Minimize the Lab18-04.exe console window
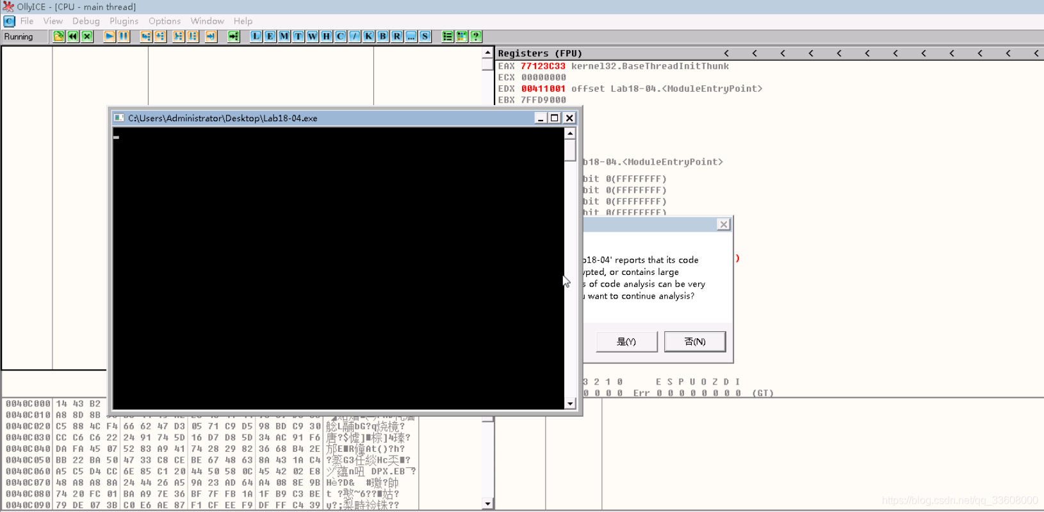Viewport: 1044px width, 512px height. pyautogui.click(x=541, y=118)
